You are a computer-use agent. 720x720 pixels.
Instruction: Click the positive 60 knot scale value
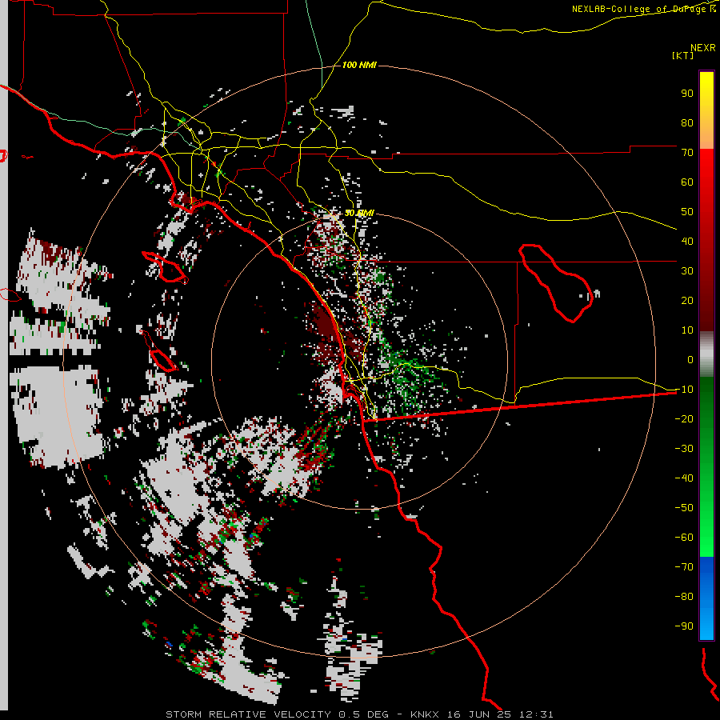tap(687, 182)
